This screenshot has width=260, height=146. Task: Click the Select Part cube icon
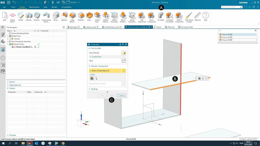[x=124, y=53]
